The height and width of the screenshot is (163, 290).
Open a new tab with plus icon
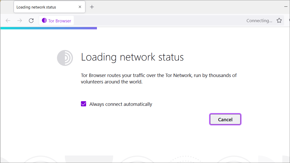click(92, 7)
